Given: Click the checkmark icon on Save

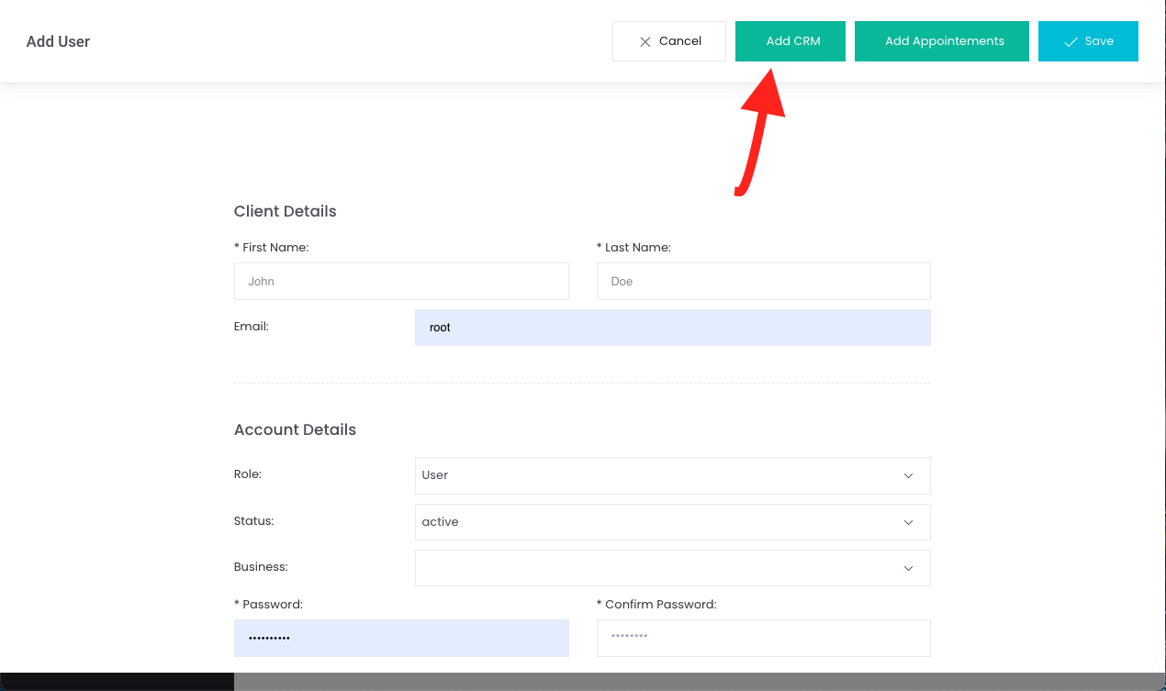Looking at the screenshot, I should [x=1070, y=41].
